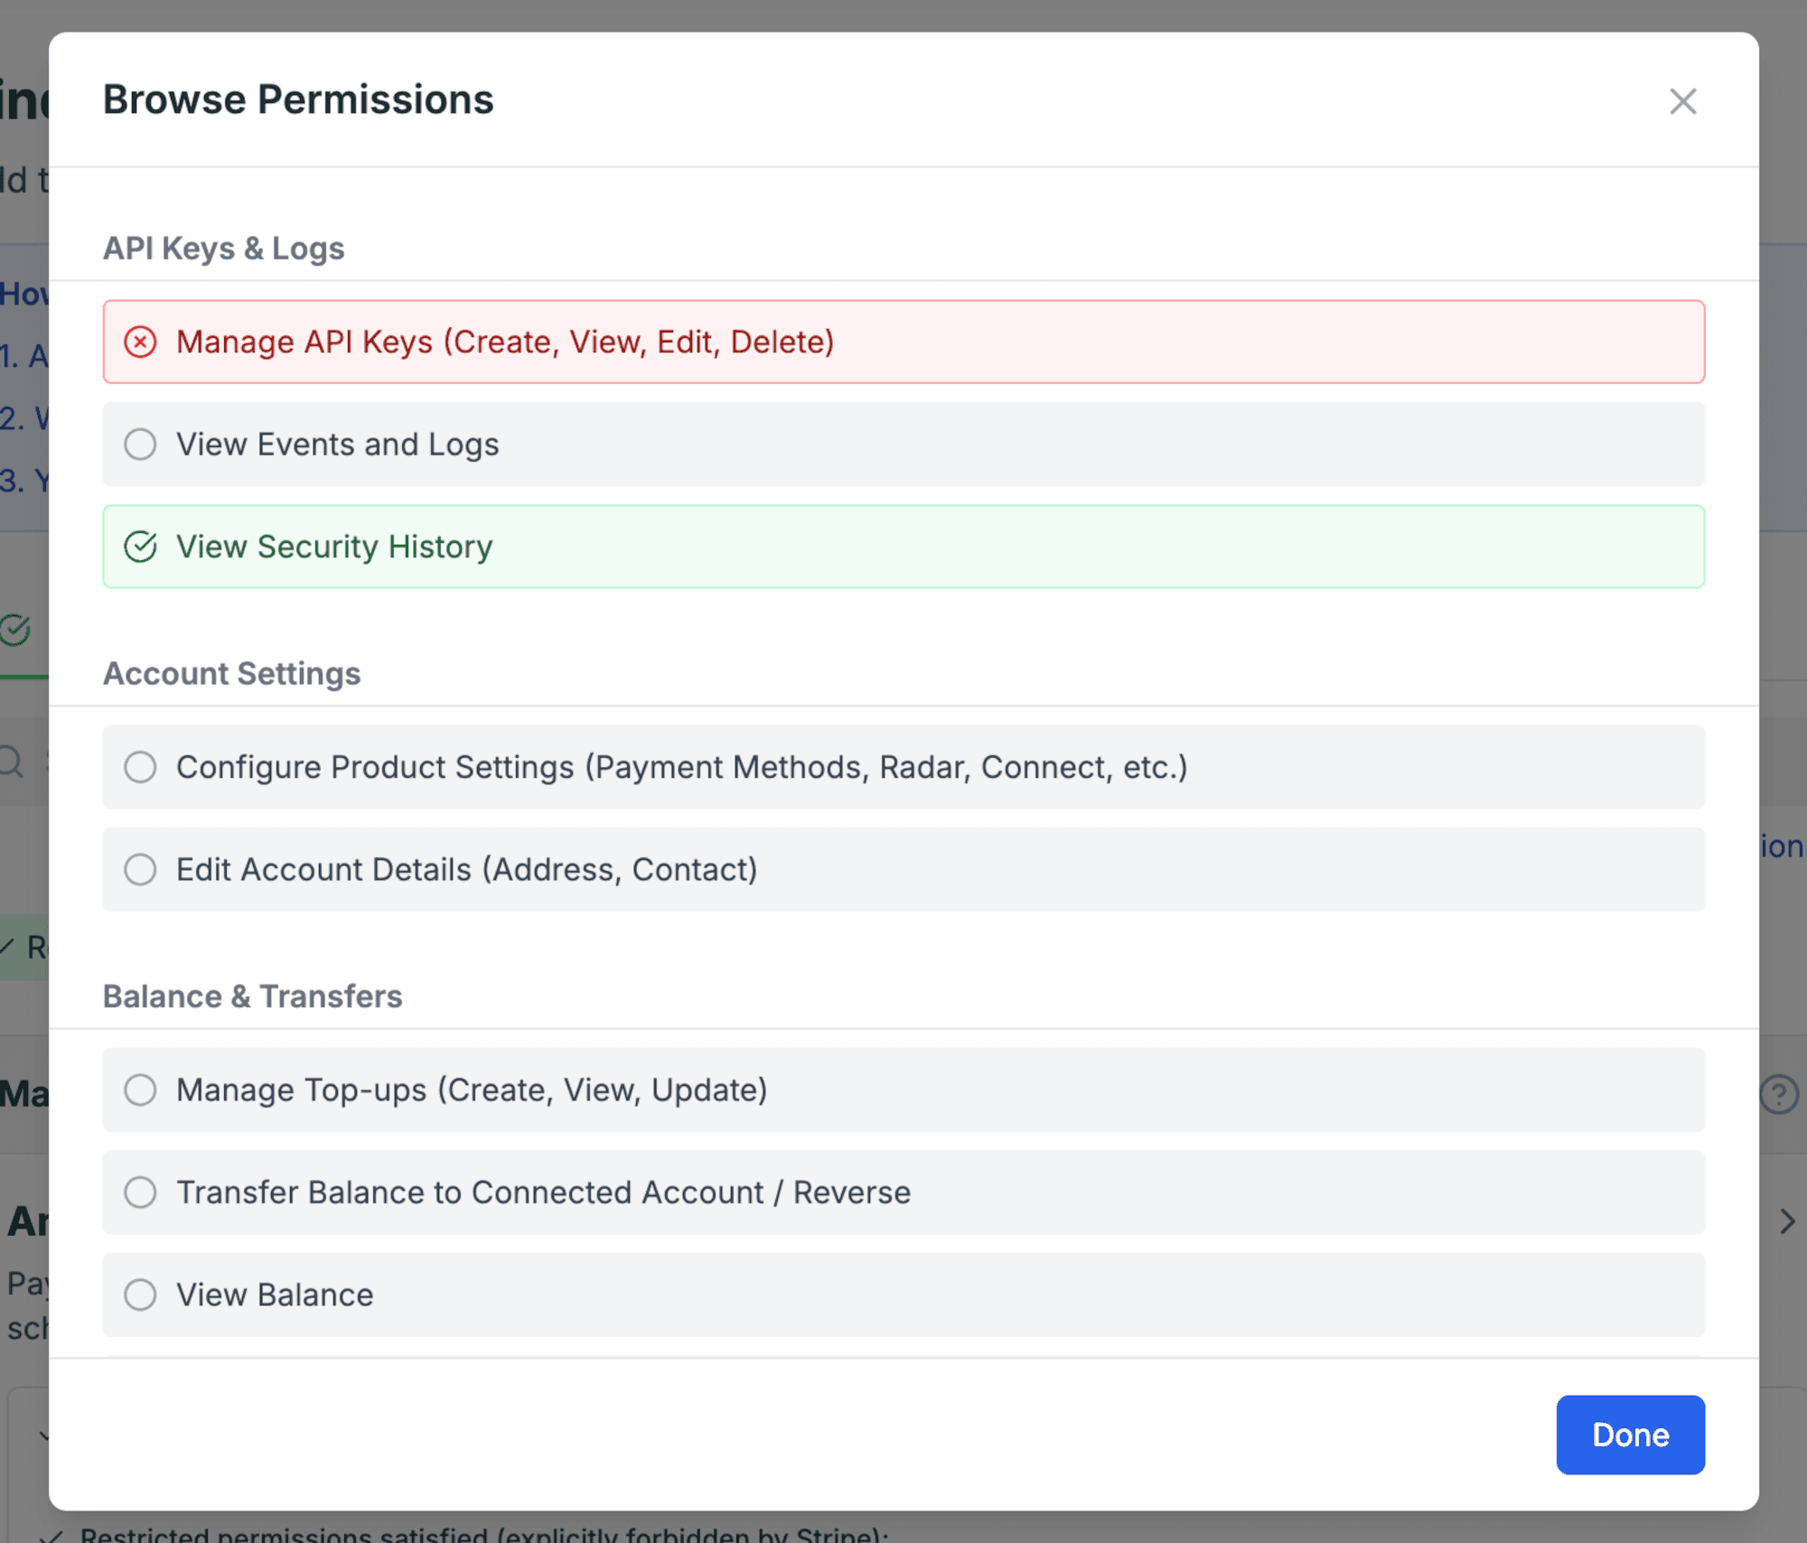Select Edit Account Details radio option
Image resolution: width=1807 pixels, height=1543 pixels.
(140, 869)
